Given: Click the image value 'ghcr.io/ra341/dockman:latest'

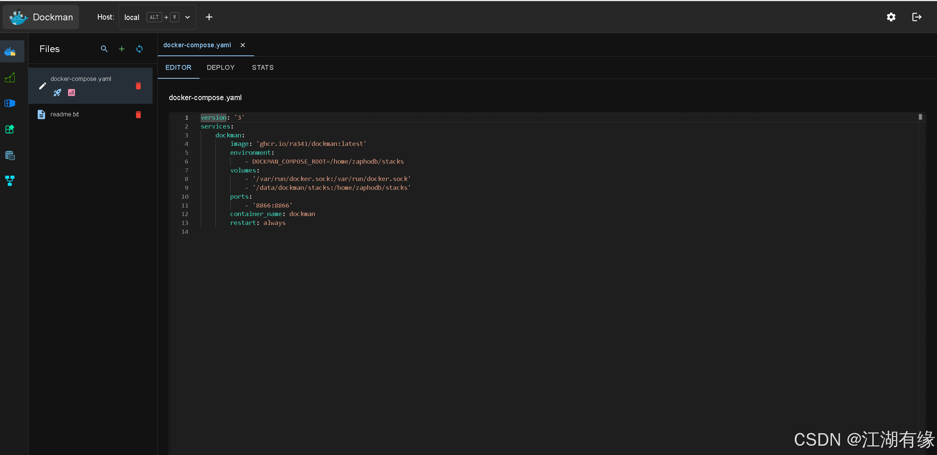Looking at the screenshot, I should [311, 144].
